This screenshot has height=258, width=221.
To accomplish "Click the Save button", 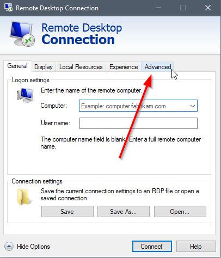I will pos(67,212).
